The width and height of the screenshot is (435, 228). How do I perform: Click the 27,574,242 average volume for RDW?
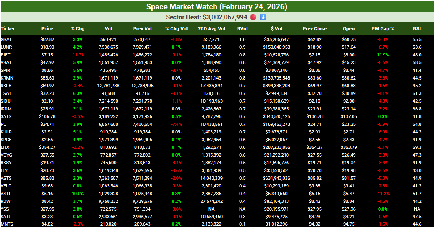click(211, 201)
